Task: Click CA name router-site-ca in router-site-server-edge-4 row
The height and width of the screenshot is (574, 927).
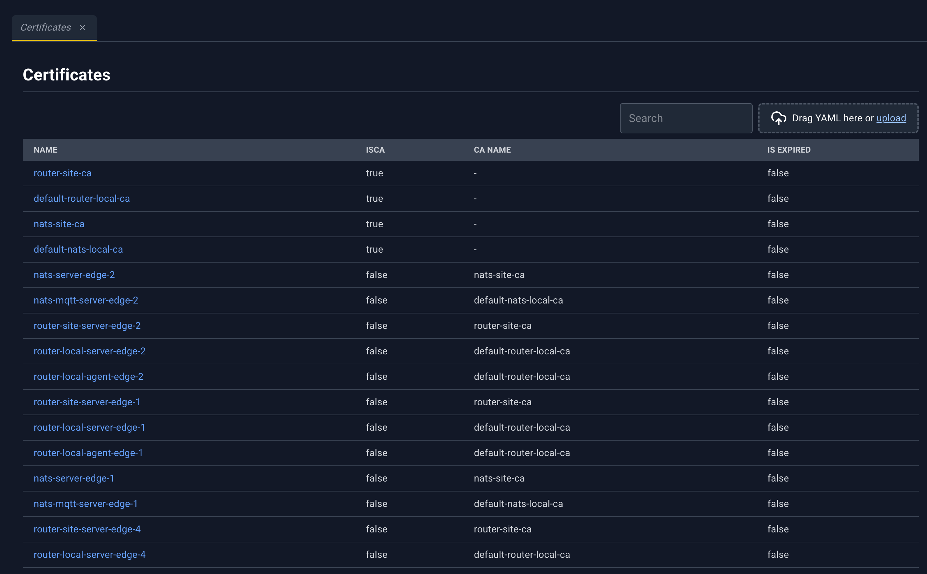Action: [x=502, y=529]
